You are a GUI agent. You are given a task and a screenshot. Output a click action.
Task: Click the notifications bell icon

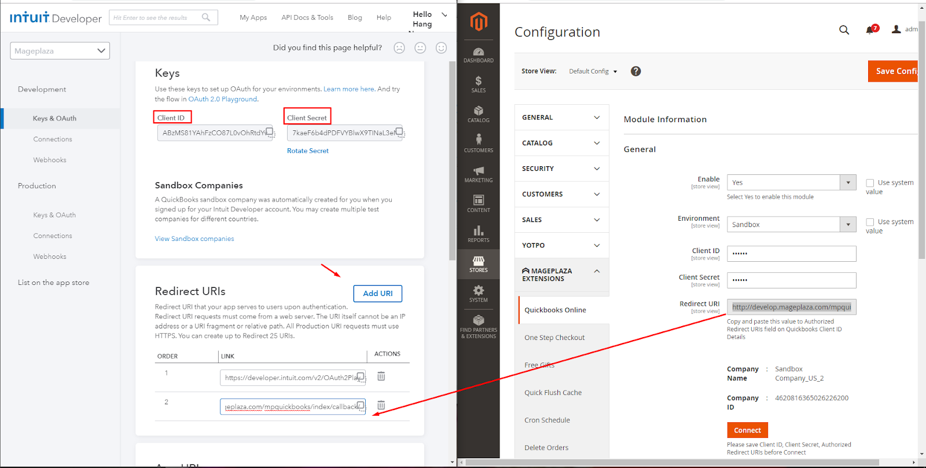click(869, 30)
